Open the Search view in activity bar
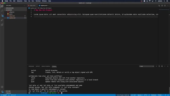 (2, 11)
